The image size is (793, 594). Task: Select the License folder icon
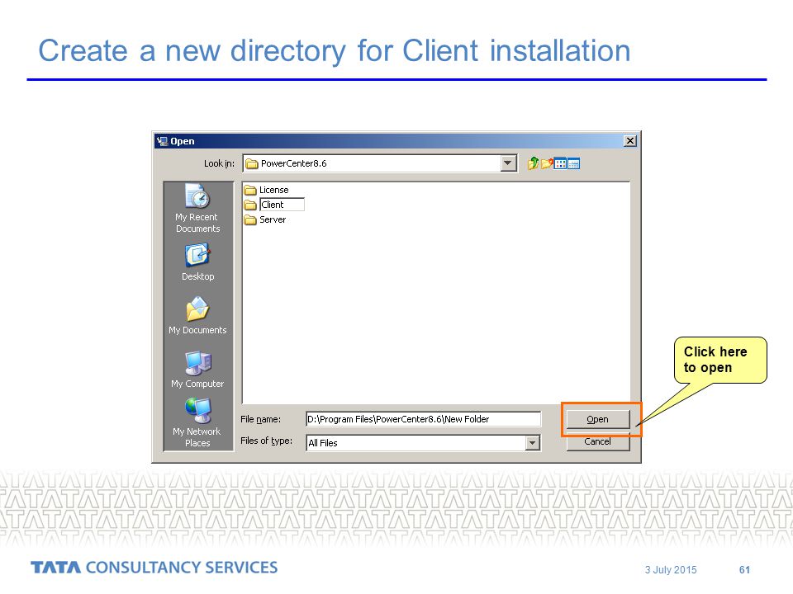tap(250, 190)
